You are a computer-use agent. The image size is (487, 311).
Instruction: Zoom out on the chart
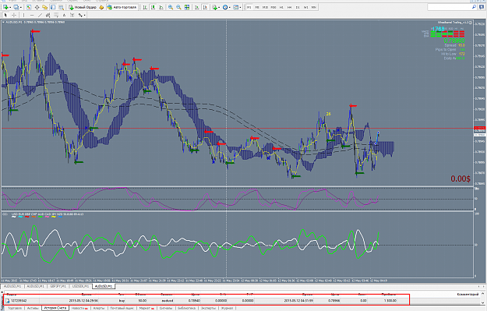179,7
